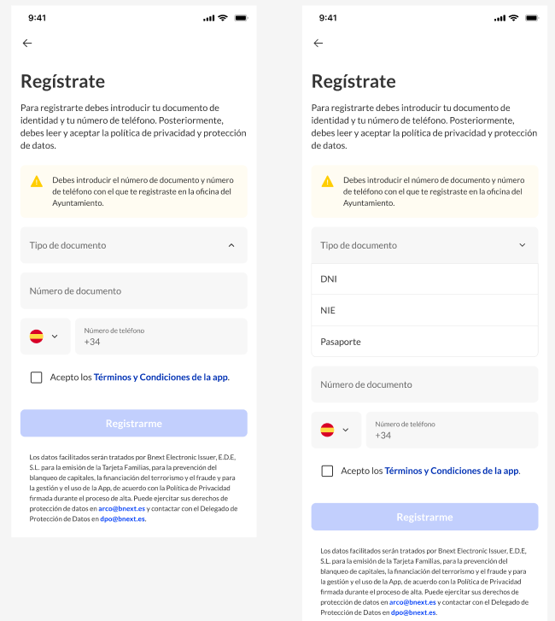This screenshot has width=555, height=621.
Task: Tap the Registrarme button on left screen
Action: coord(134,424)
